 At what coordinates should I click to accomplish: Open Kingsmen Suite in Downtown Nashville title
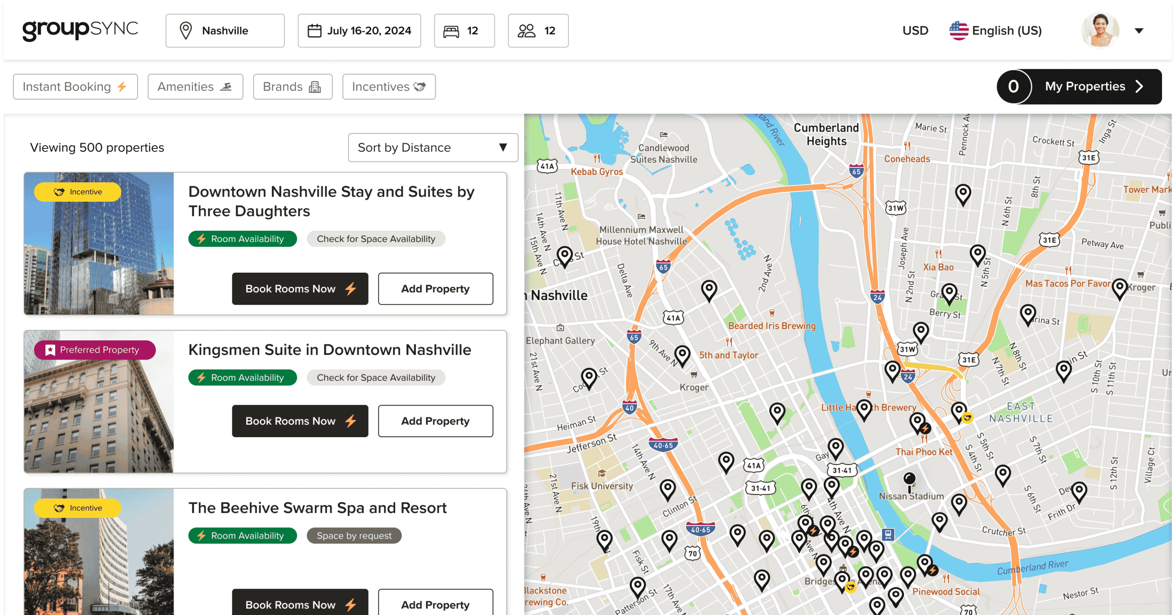[329, 349]
